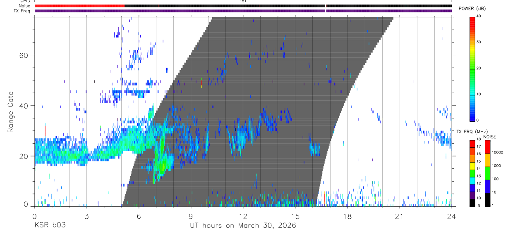Screen dimensions: 508x234
Task: Click the 6 tick on UT hours axis
Action: click(x=139, y=216)
